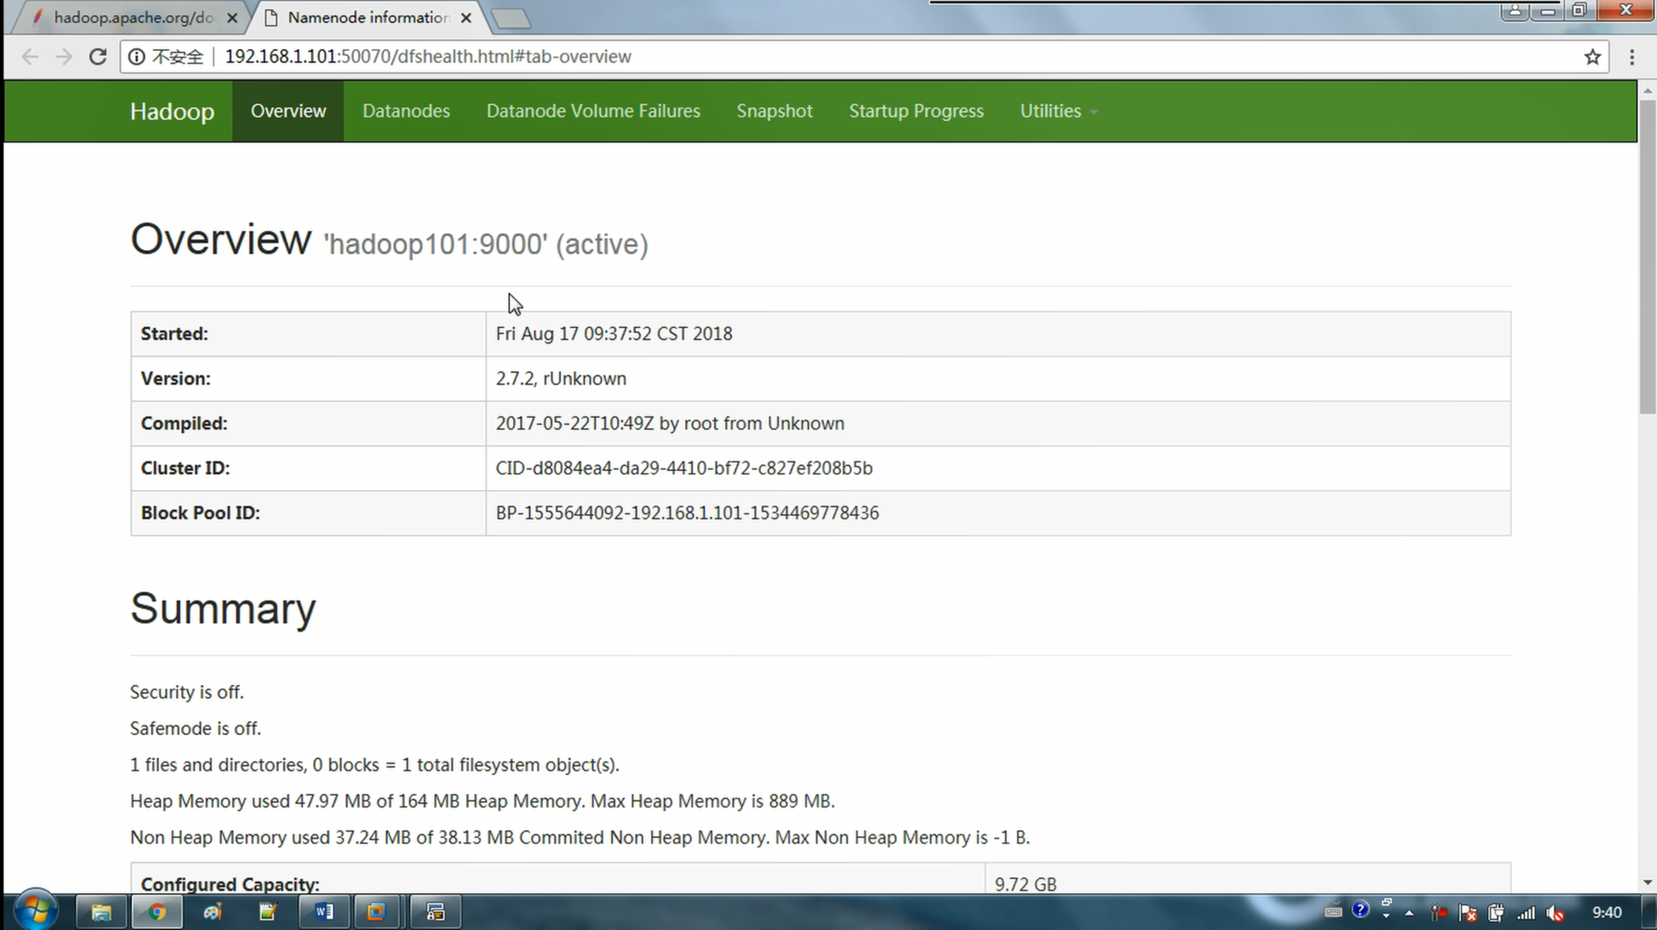1657x930 pixels.
Task: Click the 'Safemode is off.' text
Action: 196,729
